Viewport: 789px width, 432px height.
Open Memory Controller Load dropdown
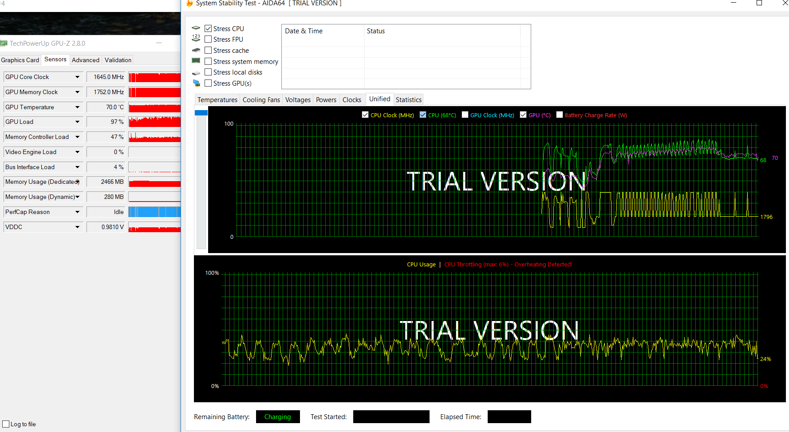tap(77, 137)
